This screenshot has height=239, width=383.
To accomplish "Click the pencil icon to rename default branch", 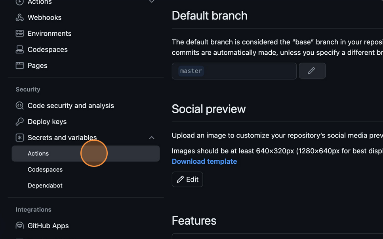I will tap(312, 71).
